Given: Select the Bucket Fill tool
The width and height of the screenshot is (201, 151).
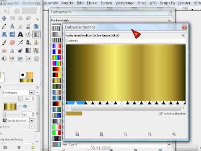Looking at the screenshot, I should (28, 34).
